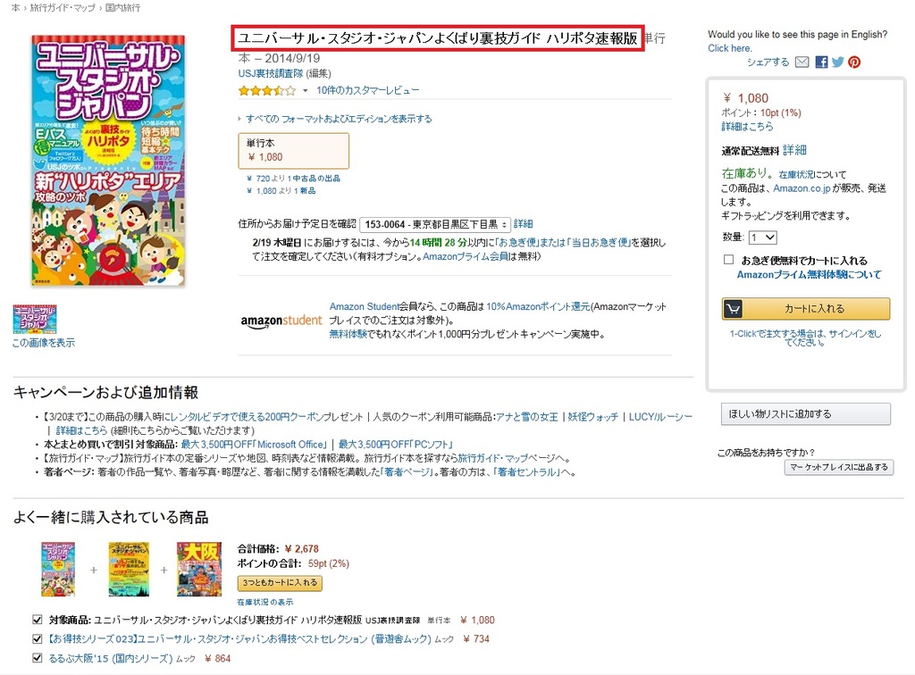Viewport: 915px width, 675px height.
Task: Add to wishlist with ほしい物リストに追加する
Action: click(806, 414)
